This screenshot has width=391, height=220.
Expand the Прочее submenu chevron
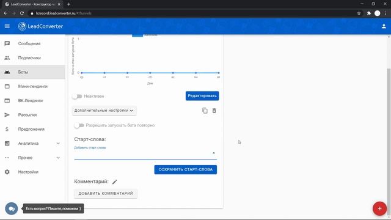click(x=58, y=158)
